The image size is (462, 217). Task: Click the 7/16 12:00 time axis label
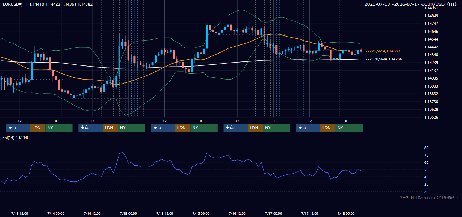[x=237, y=213]
